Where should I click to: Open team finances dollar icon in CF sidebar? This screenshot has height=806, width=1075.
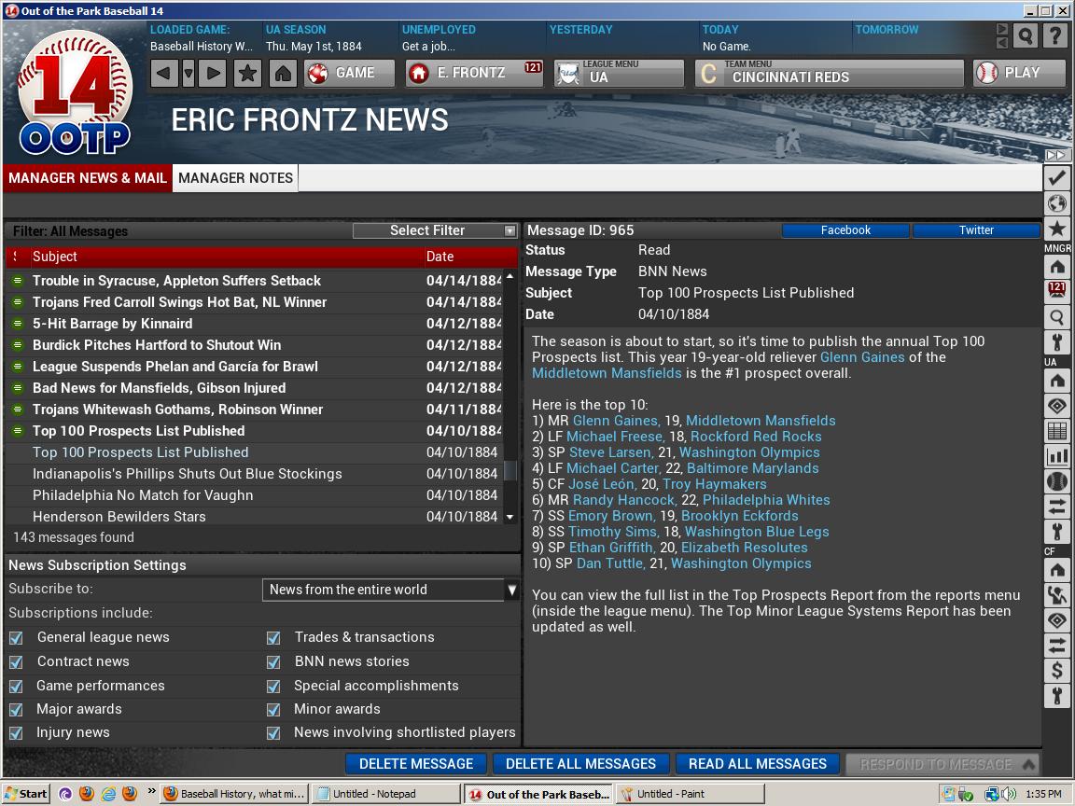1056,669
